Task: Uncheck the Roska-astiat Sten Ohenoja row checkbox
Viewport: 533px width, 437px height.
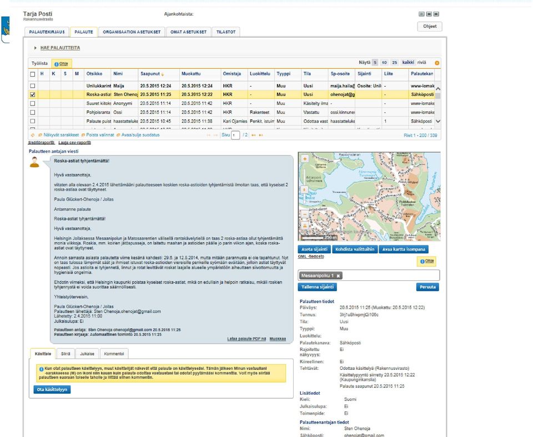Action: coord(33,95)
